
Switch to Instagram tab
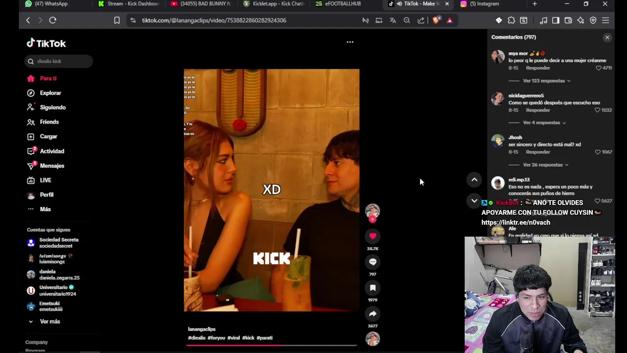click(485, 4)
